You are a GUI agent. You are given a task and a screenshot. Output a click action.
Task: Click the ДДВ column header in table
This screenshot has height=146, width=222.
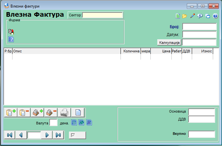[x=187, y=51]
